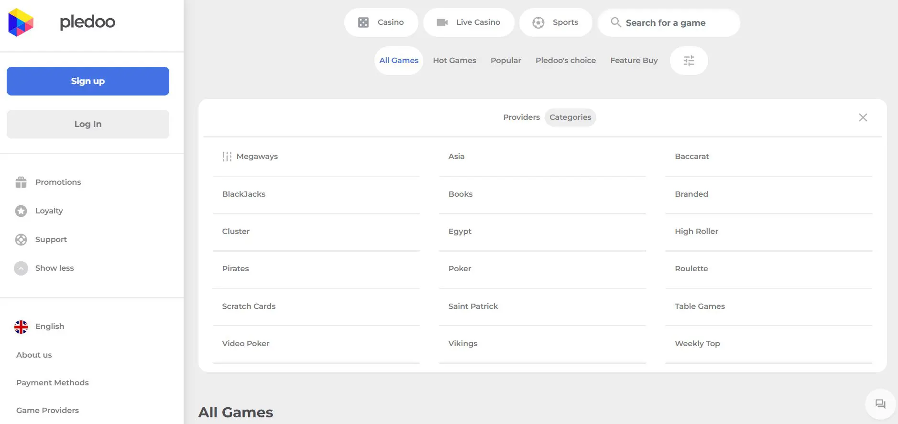Switch to Feature Buy tab
The width and height of the screenshot is (898, 424).
pos(634,61)
